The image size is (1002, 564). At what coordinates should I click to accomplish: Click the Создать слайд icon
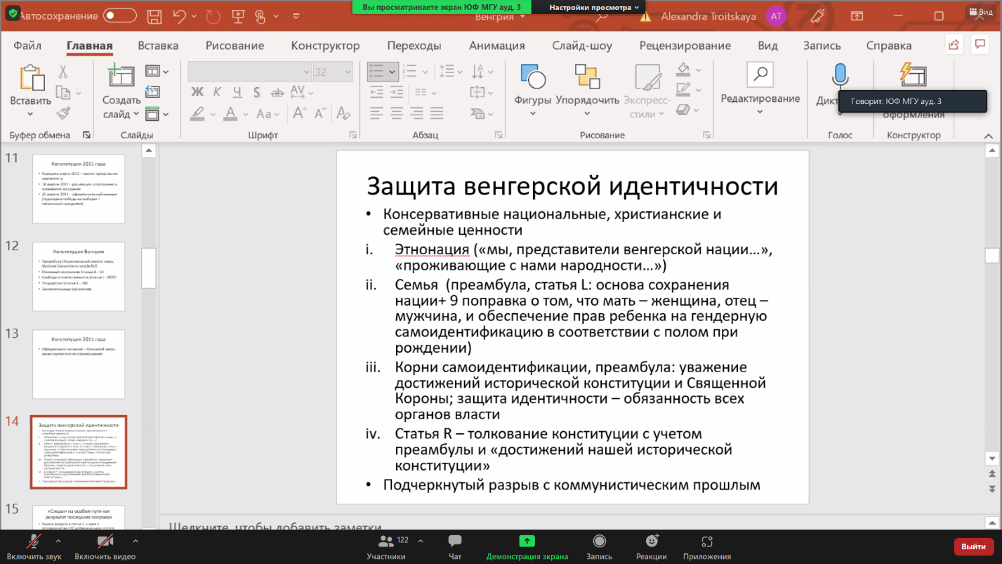pyautogui.click(x=121, y=76)
